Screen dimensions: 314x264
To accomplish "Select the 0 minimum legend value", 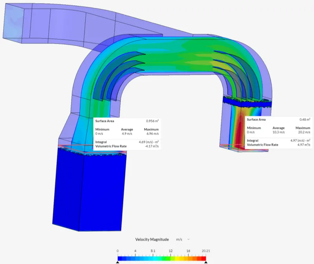I will (118, 251).
